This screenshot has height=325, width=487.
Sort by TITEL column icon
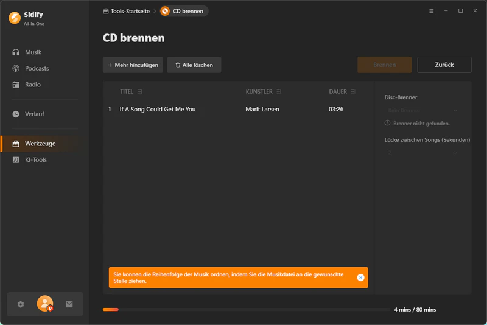(140, 91)
